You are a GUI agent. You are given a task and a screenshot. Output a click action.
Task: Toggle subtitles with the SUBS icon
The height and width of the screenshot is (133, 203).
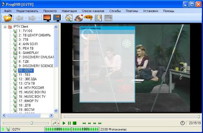tap(88, 18)
